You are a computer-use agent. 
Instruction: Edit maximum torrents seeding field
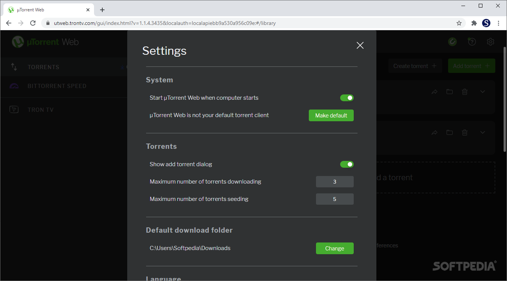(x=334, y=199)
